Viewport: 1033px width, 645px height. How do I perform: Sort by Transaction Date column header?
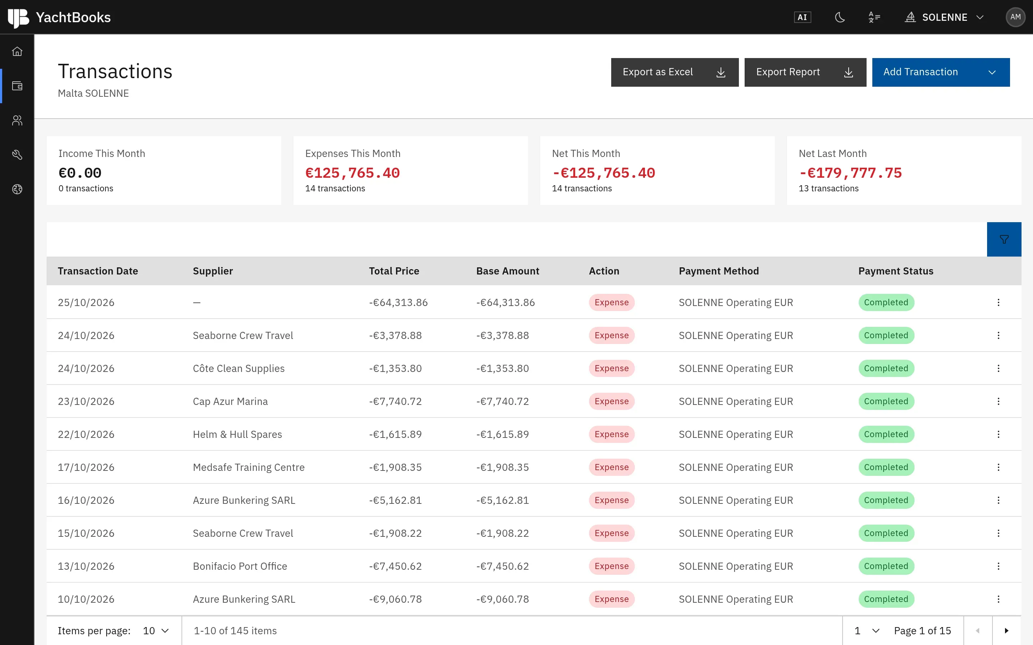(98, 271)
